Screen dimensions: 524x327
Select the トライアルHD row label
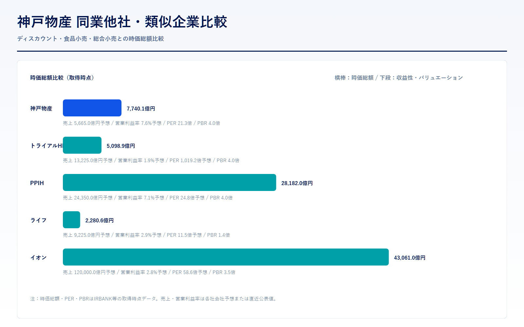point(47,146)
